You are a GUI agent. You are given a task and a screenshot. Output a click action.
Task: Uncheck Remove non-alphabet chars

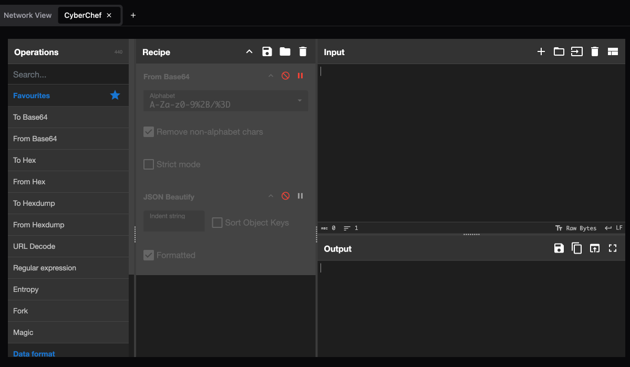click(x=149, y=132)
